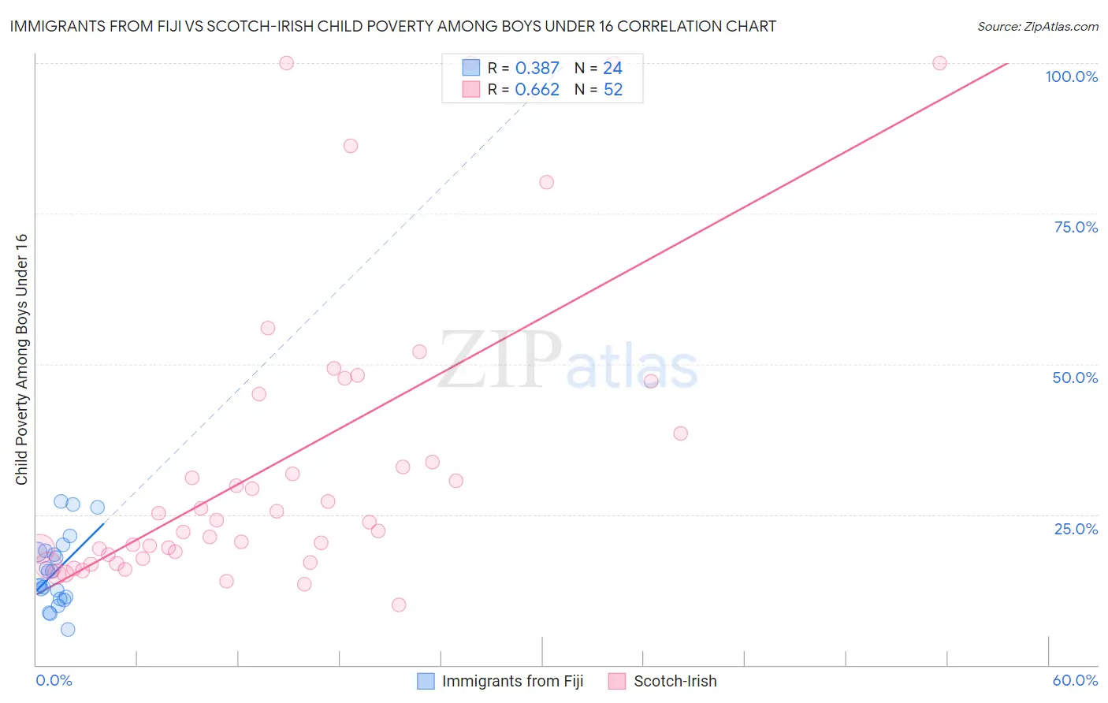Open the ZipAtlas.com source link
Viewport: 1108px width, 703px height.
[x=1038, y=26]
